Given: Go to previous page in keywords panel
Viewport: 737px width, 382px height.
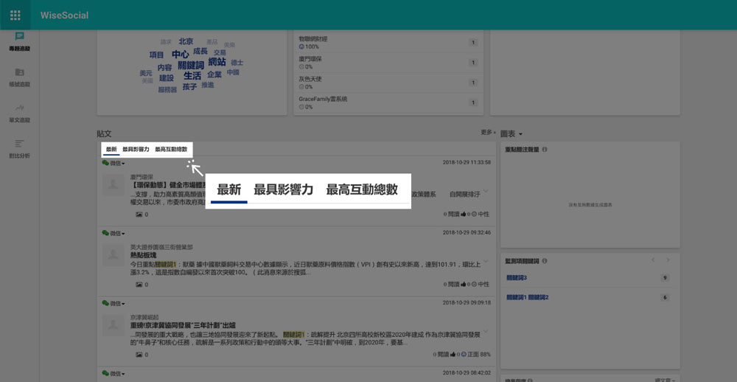Looking at the screenshot, I should click(653, 260).
